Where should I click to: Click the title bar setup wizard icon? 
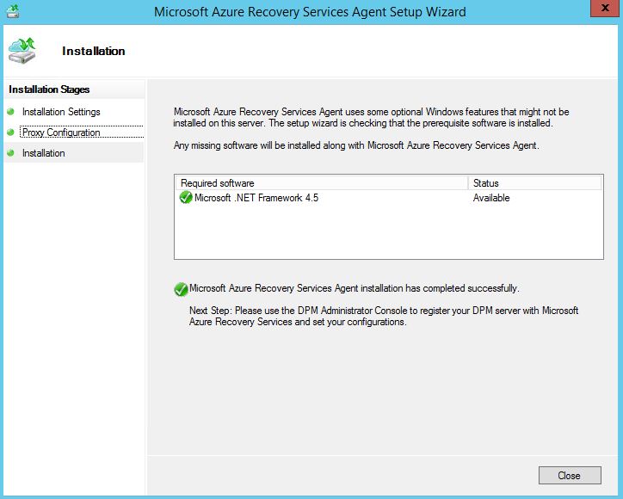(x=13, y=11)
